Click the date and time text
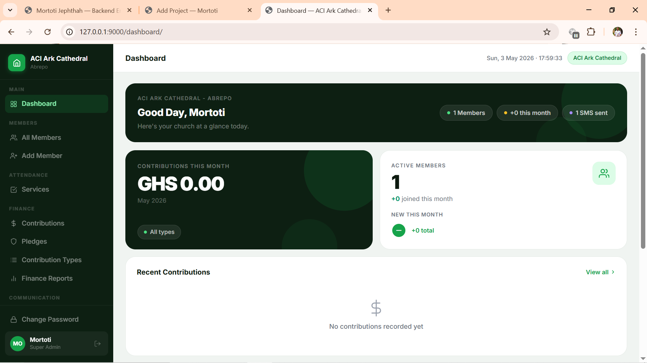This screenshot has width=647, height=363. [x=524, y=58]
